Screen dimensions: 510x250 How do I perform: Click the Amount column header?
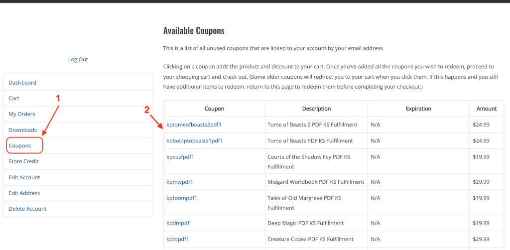coord(487,109)
